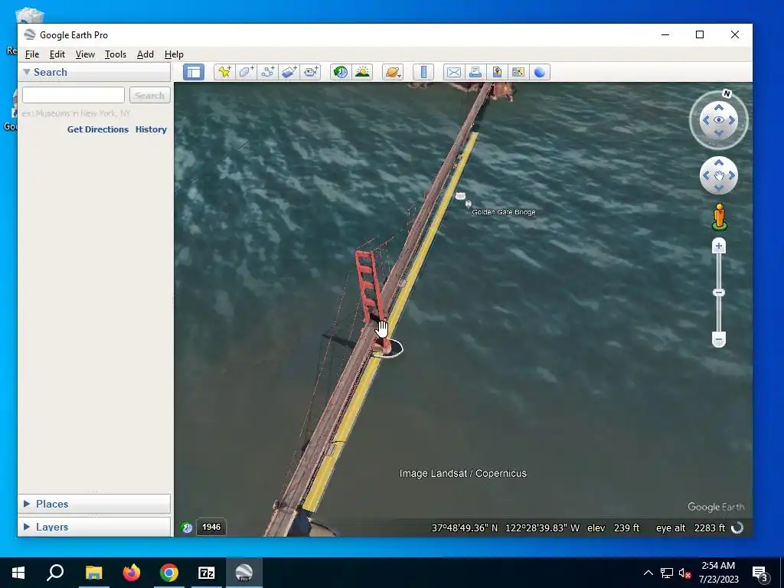Open the Tools menu
Screen dimensions: 784x588
116,54
